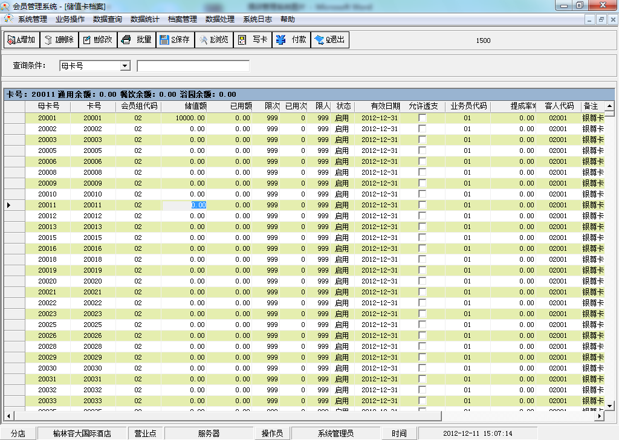The image size is (619, 440).
Task: Click the 付款 (Payment) yen icon
Action: pyautogui.click(x=291, y=40)
